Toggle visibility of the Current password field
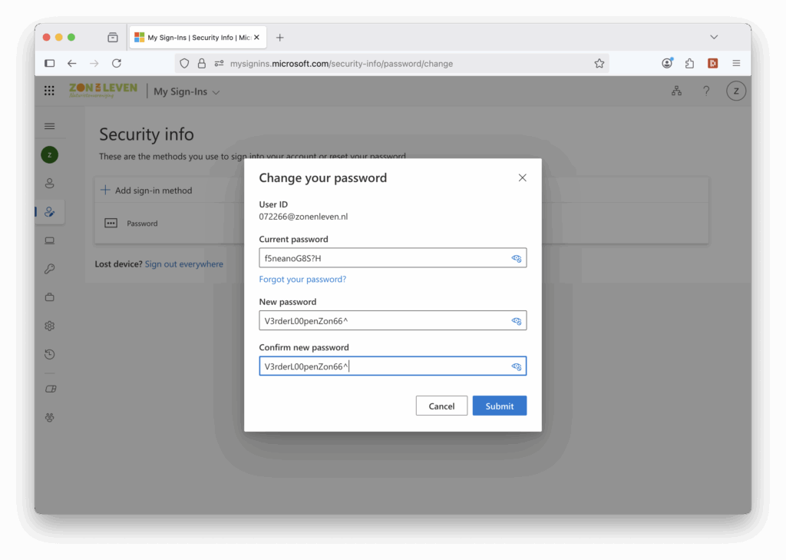Screen dimensions: 786x560 click(x=517, y=258)
